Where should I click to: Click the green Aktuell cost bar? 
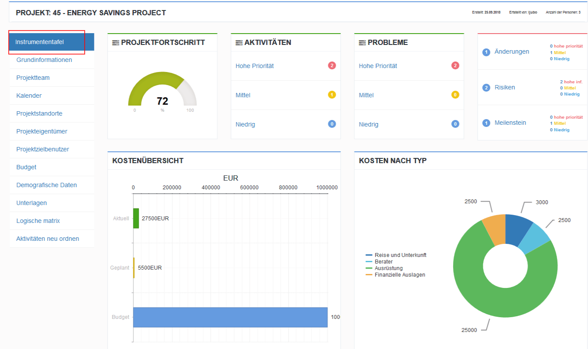[136, 218]
